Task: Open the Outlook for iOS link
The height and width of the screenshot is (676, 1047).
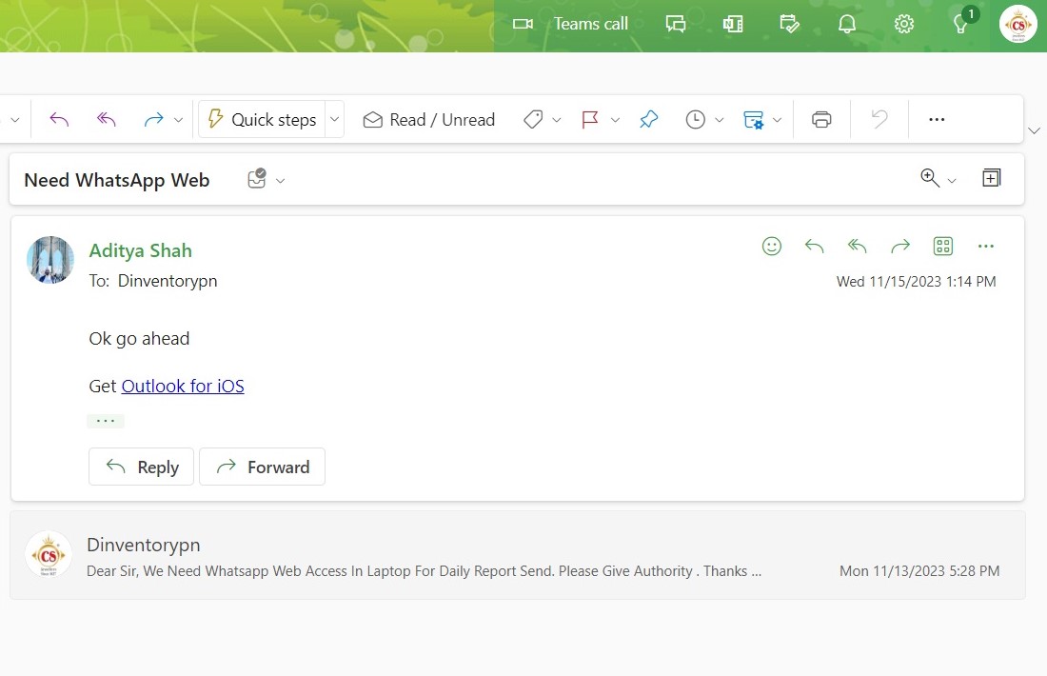Action: click(x=183, y=387)
